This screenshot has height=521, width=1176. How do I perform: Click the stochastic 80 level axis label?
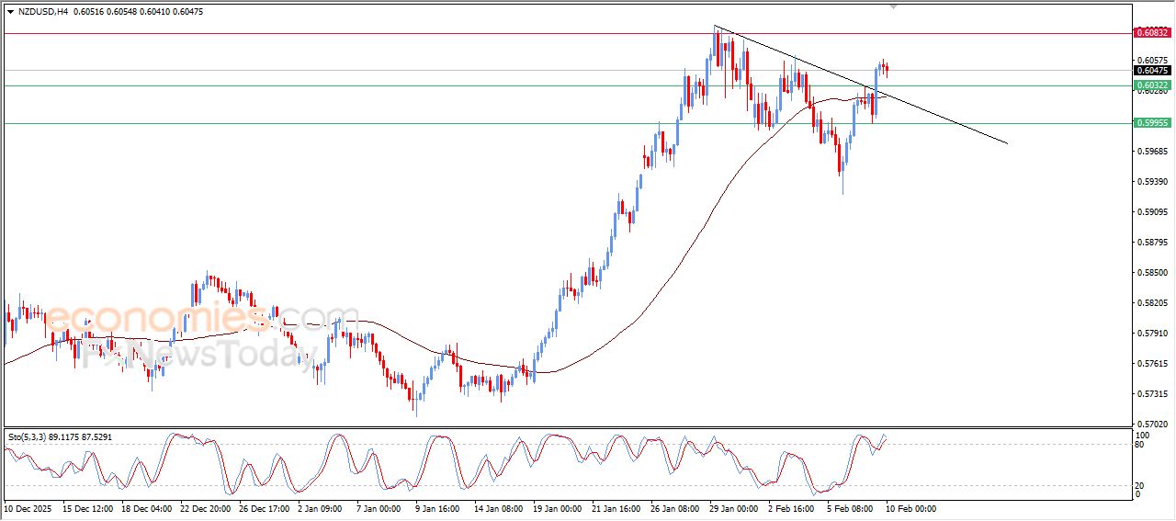tap(1142, 445)
